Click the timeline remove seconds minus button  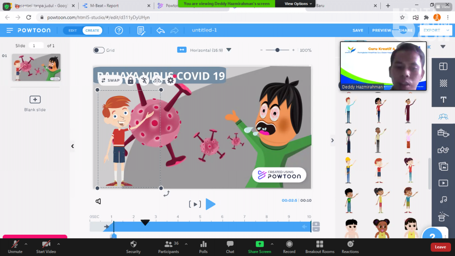(x=316, y=229)
